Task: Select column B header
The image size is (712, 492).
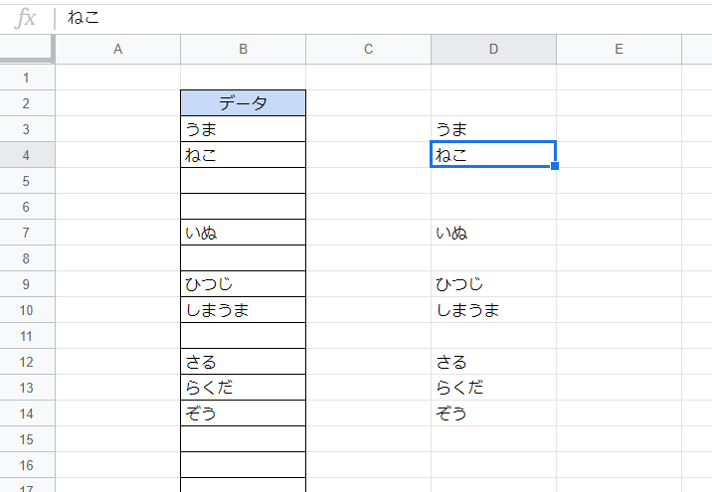Action: 243,50
